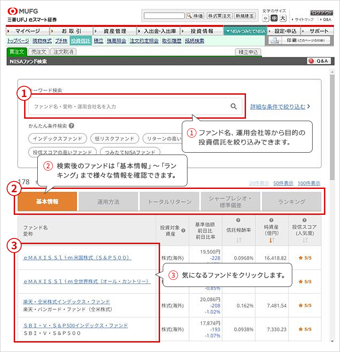Click the help icon next to 投資対象資産
Viewport: 340px width, 352px height.
(183, 230)
